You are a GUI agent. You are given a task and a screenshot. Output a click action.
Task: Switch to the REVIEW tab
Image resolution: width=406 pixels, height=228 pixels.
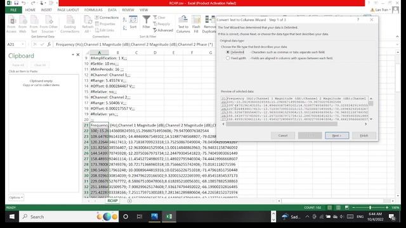[128, 10]
